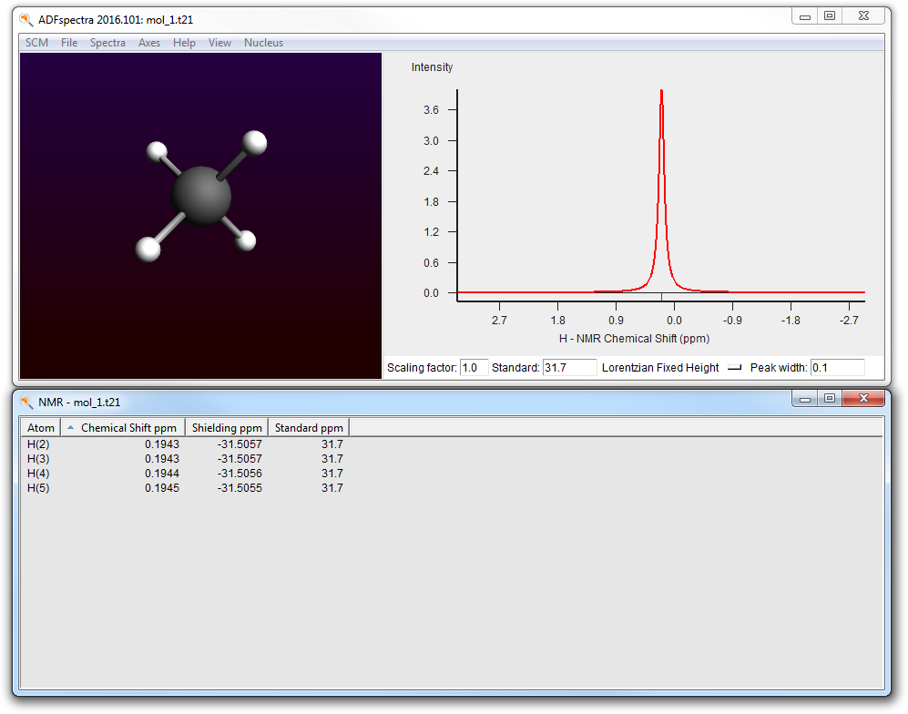The width and height of the screenshot is (908, 714).
Task: Open the Axes menu
Action: tap(149, 43)
